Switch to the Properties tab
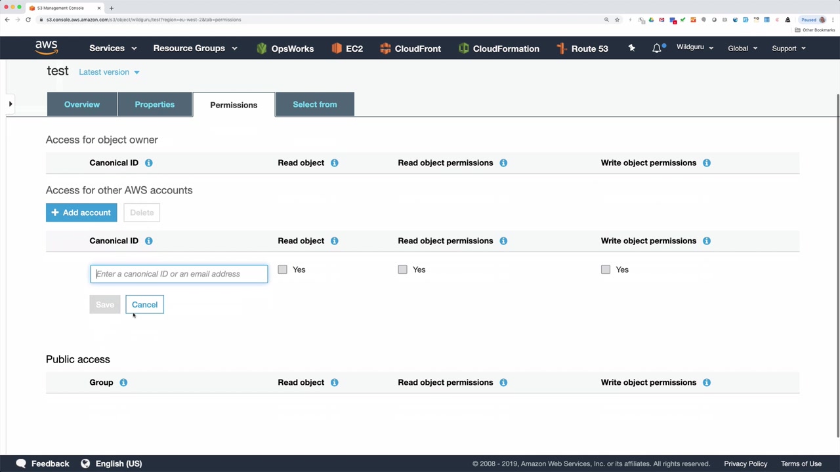 click(x=155, y=104)
